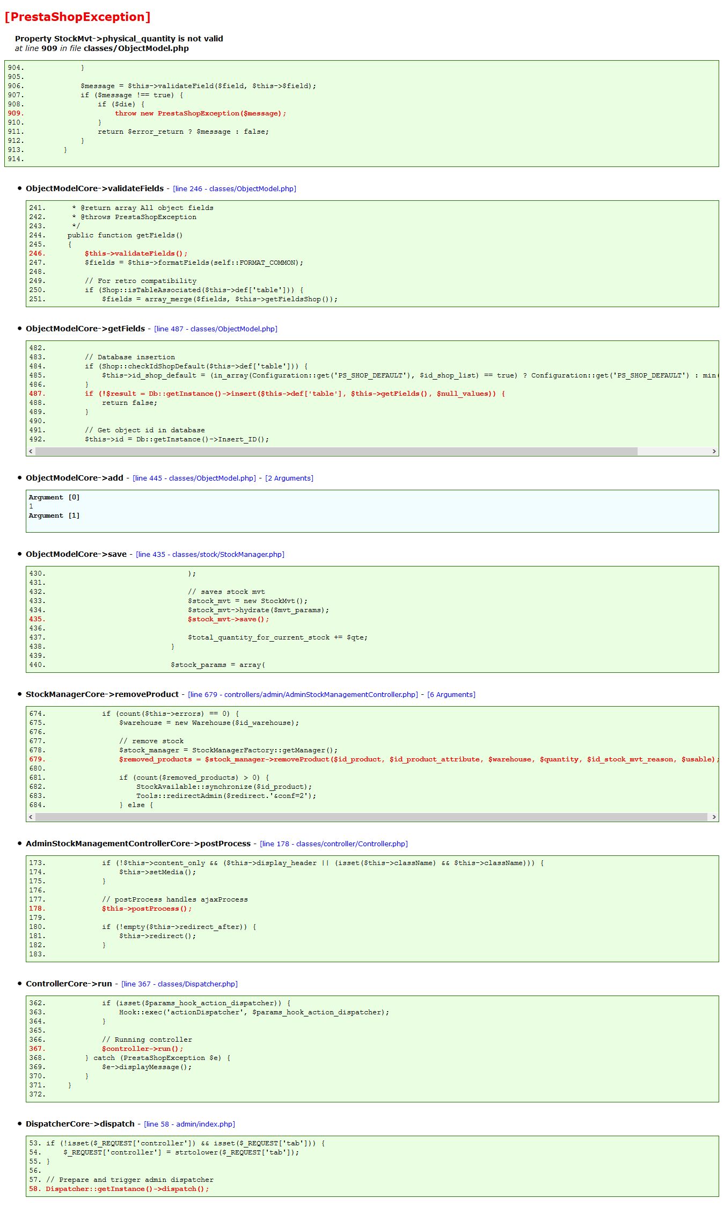Image resolution: width=724 pixels, height=1213 pixels.
Task: Click the 'Argument [1]' label
Action: click(x=54, y=516)
